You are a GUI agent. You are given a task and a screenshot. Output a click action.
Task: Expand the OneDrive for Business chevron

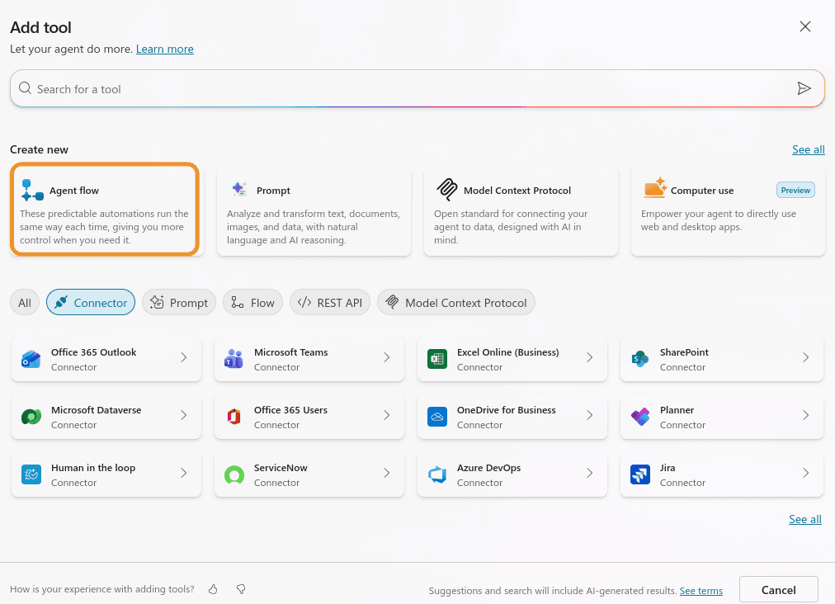[x=589, y=416]
